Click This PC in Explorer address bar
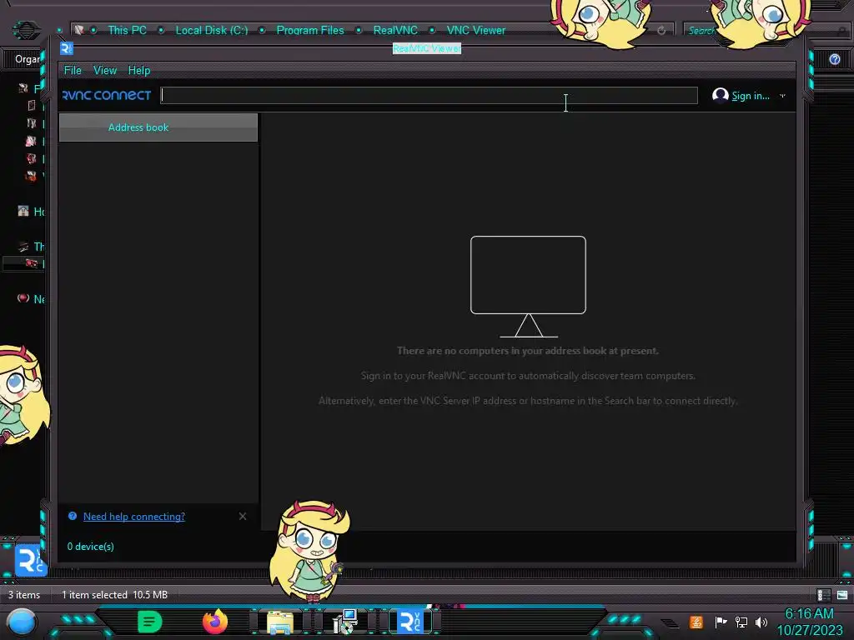Screen dimensions: 854x640 pyautogui.click(x=127, y=31)
